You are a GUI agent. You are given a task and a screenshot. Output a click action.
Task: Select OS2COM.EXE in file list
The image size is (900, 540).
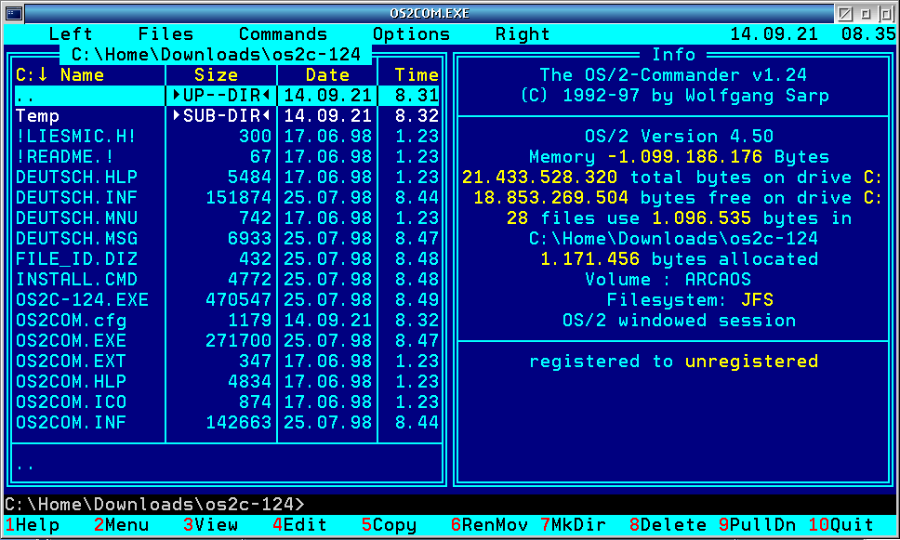point(227,341)
